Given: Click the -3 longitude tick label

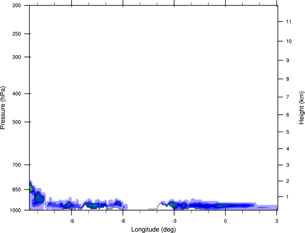Looking at the screenshot, I should coord(174,221).
